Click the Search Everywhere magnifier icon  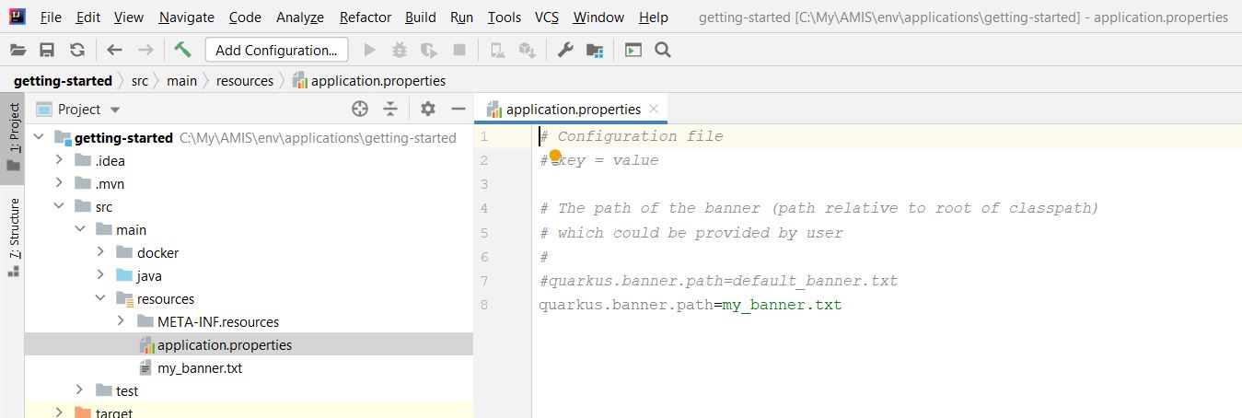tap(662, 50)
